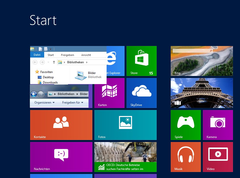The height and width of the screenshot is (178, 240).
Task: Click the Bilder breadcrumb in Windows 7 explorer
Action: coord(84,94)
